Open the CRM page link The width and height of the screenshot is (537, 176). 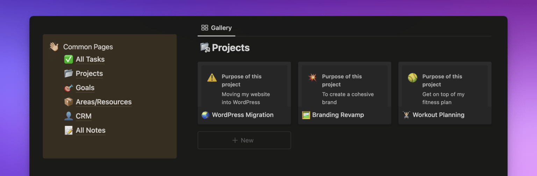(x=84, y=116)
